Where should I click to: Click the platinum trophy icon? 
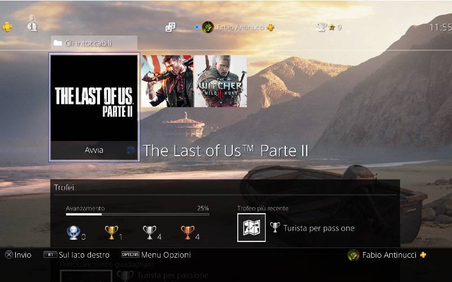tap(73, 232)
